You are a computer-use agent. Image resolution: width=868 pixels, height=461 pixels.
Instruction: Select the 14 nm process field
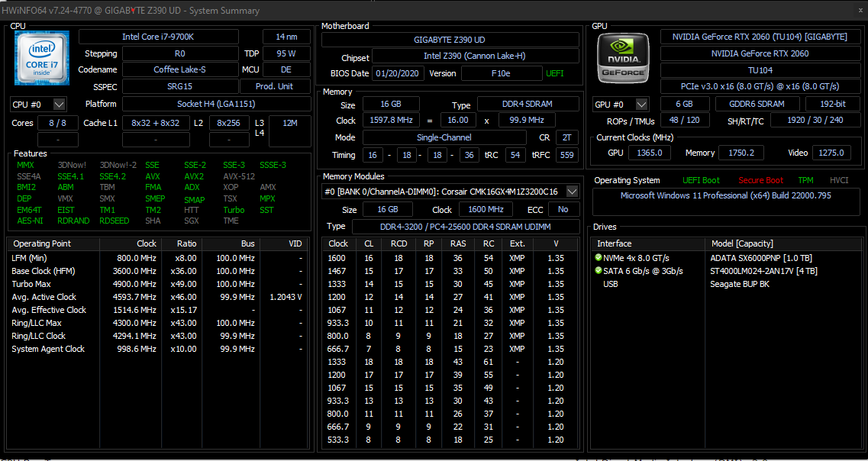[286, 37]
